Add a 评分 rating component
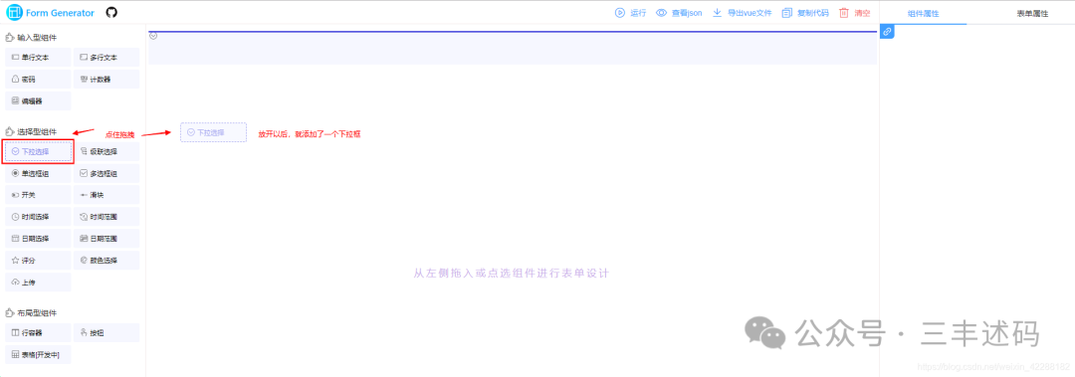 (39, 261)
